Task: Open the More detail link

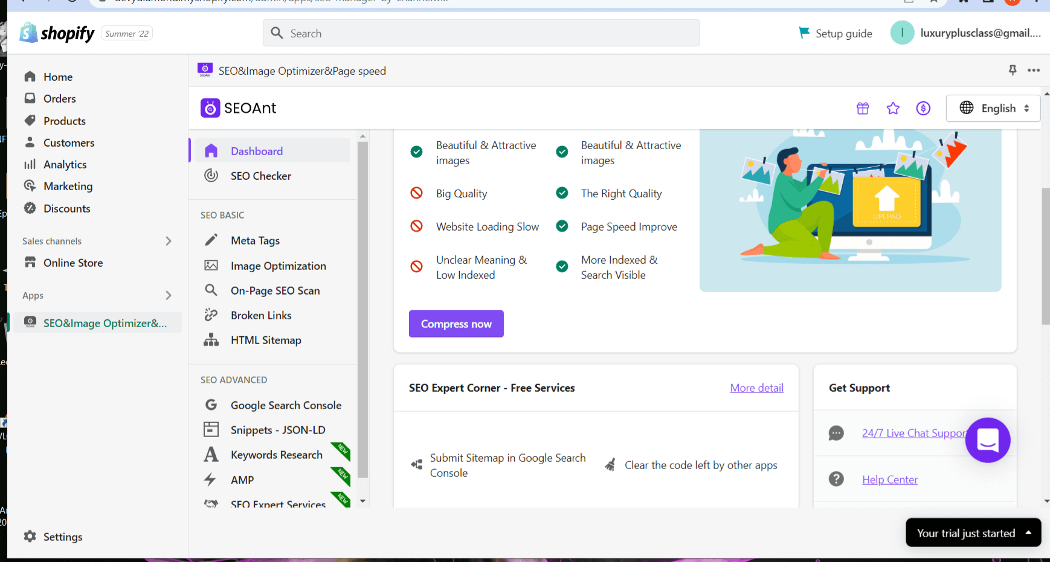Action: [x=756, y=388]
